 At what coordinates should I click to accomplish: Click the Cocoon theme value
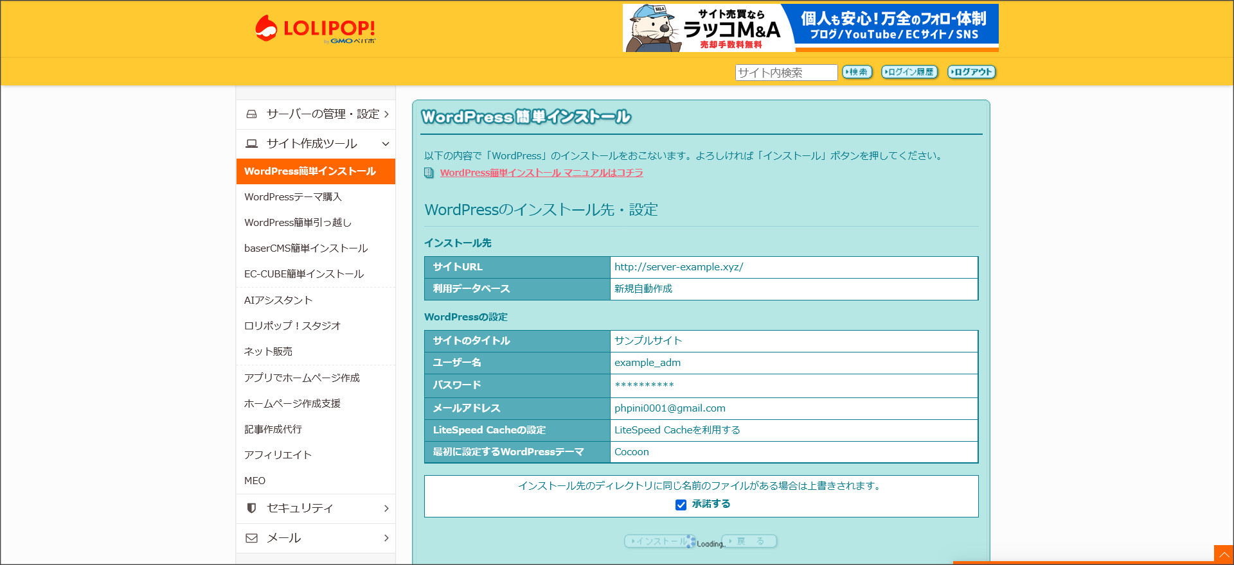pyautogui.click(x=632, y=452)
